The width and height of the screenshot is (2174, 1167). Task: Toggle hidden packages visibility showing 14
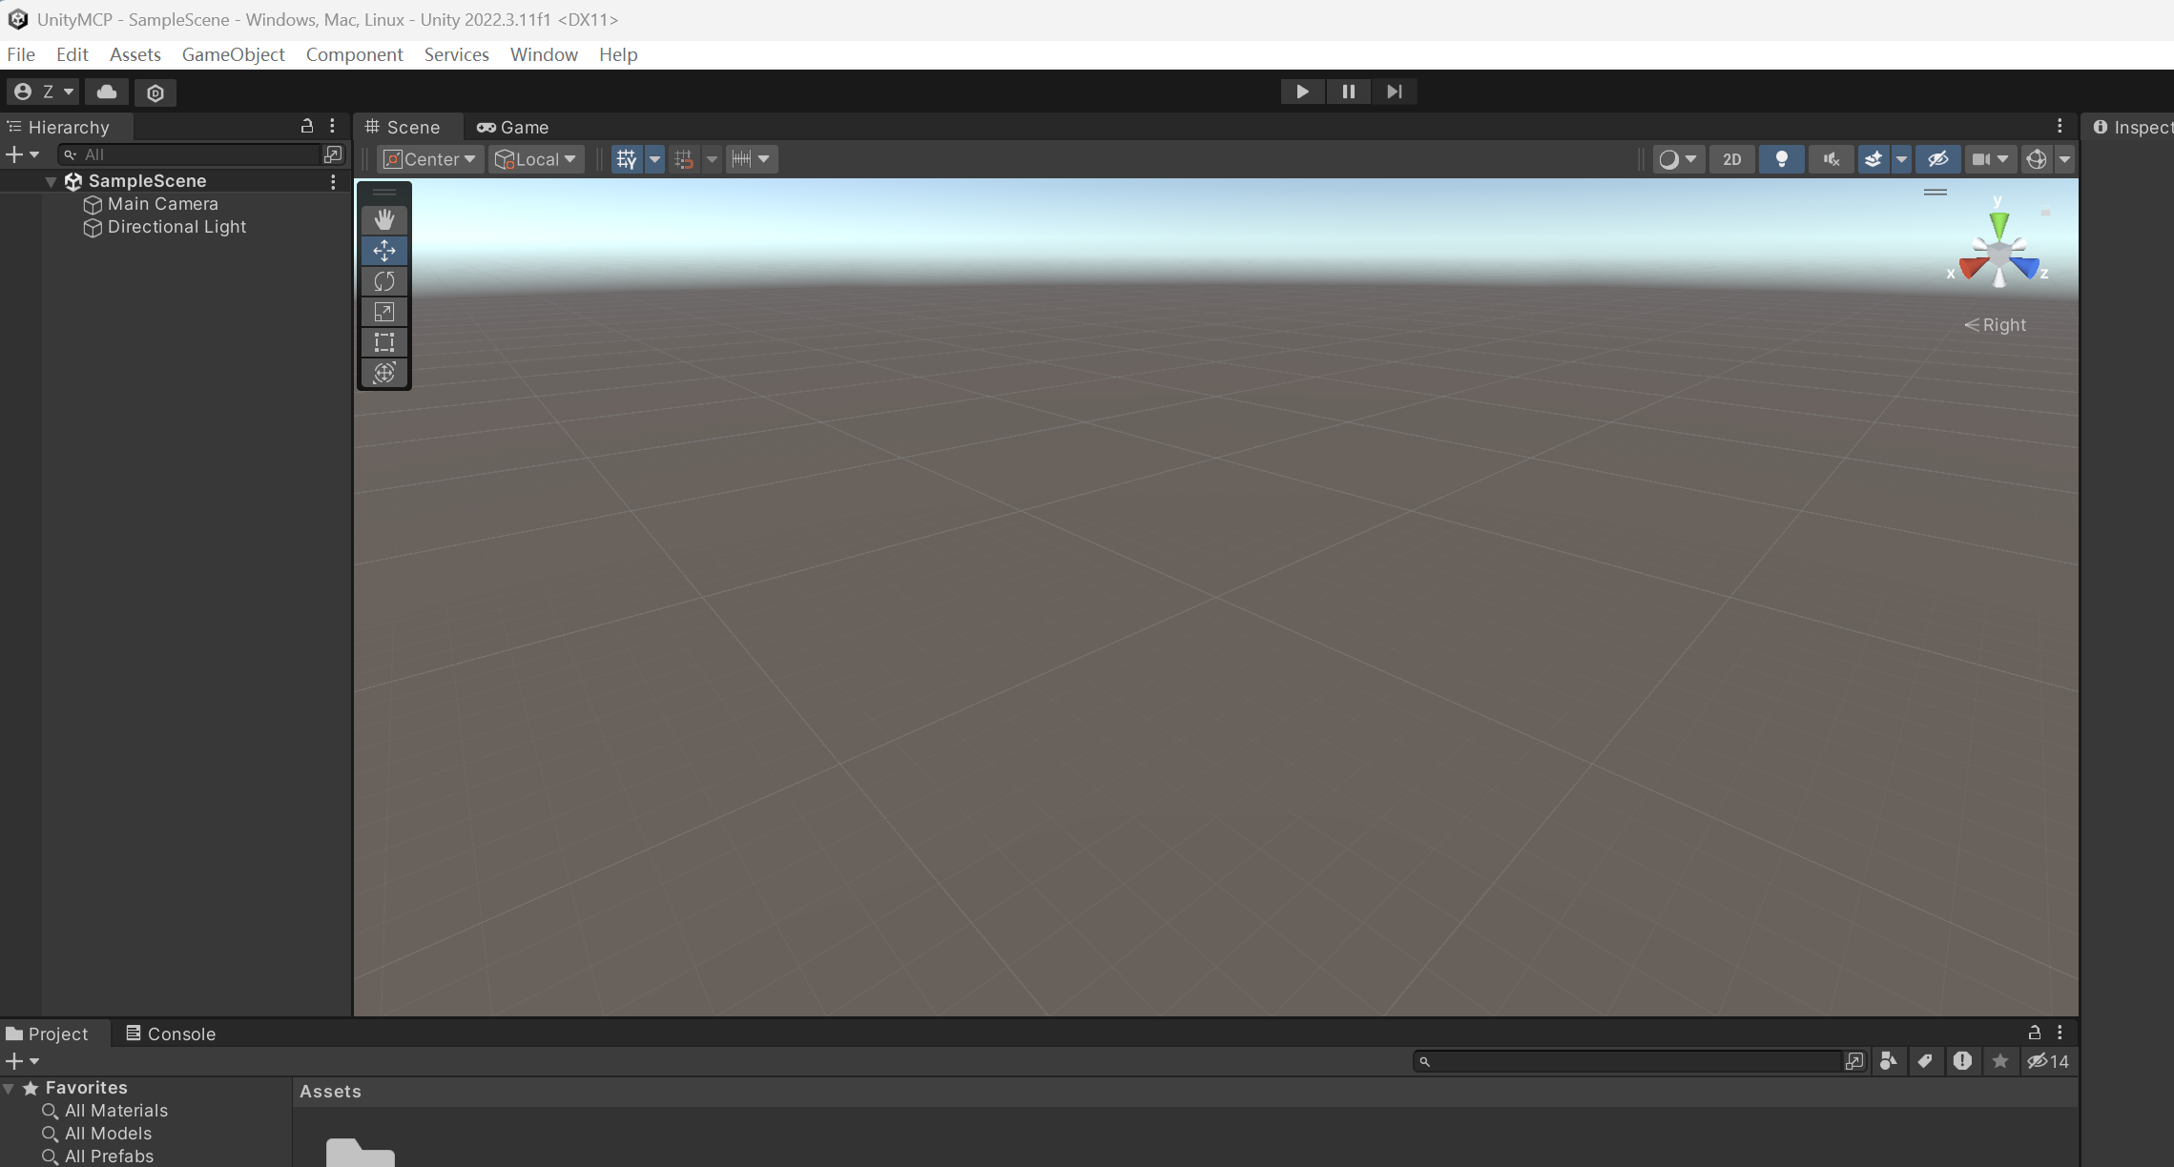coord(2048,1061)
